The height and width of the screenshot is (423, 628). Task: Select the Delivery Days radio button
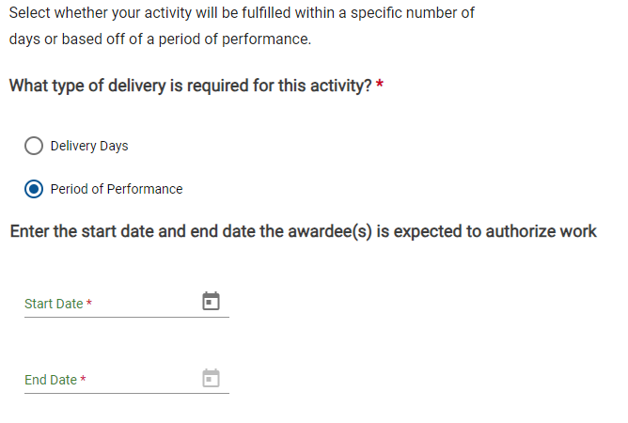[x=34, y=146]
